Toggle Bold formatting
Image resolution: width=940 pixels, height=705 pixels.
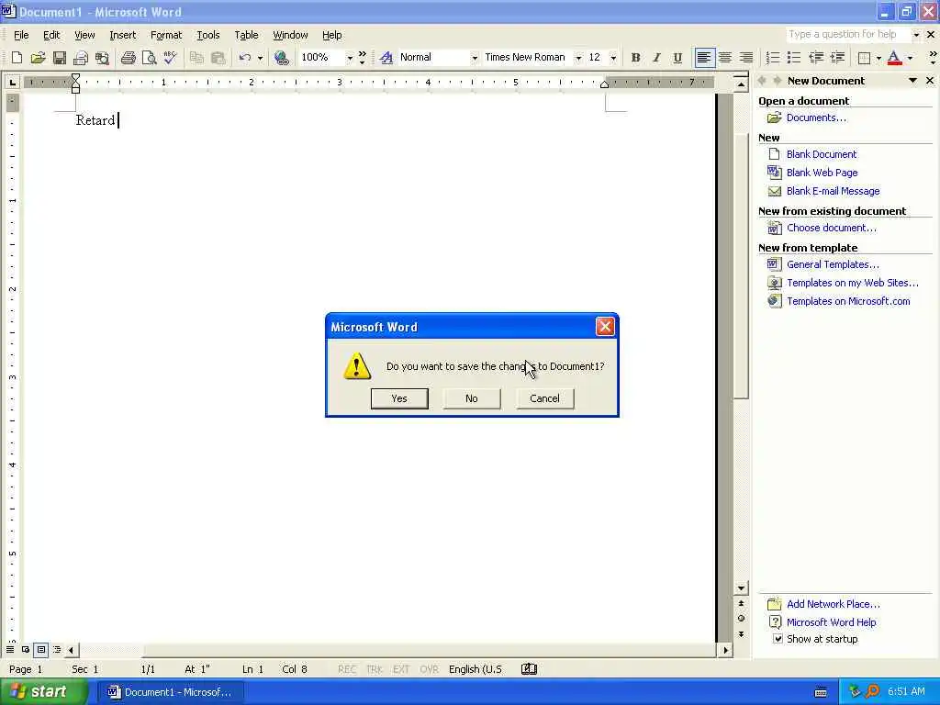pyautogui.click(x=635, y=58)
